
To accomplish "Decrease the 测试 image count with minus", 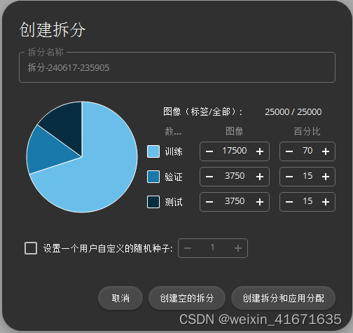I will point(209,202).
